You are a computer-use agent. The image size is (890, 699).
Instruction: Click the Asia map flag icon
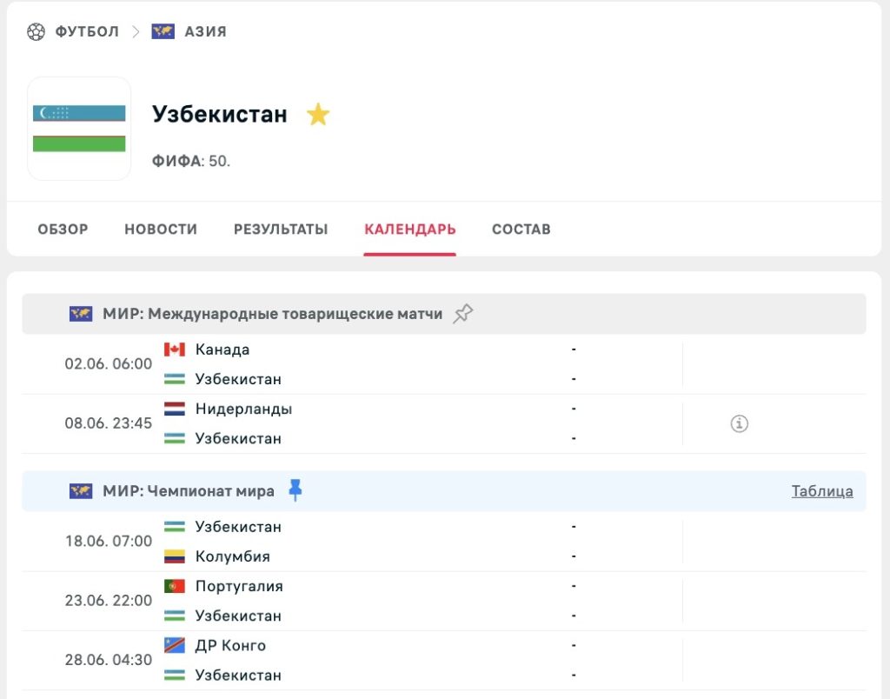(x=163, y=31)
